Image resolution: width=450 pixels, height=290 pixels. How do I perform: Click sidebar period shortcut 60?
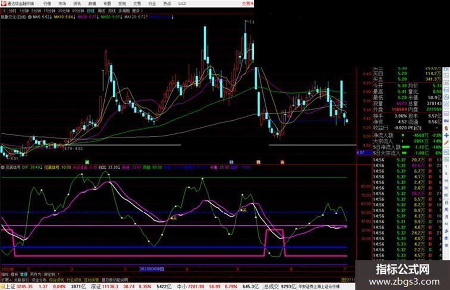(x=446, y=195)
